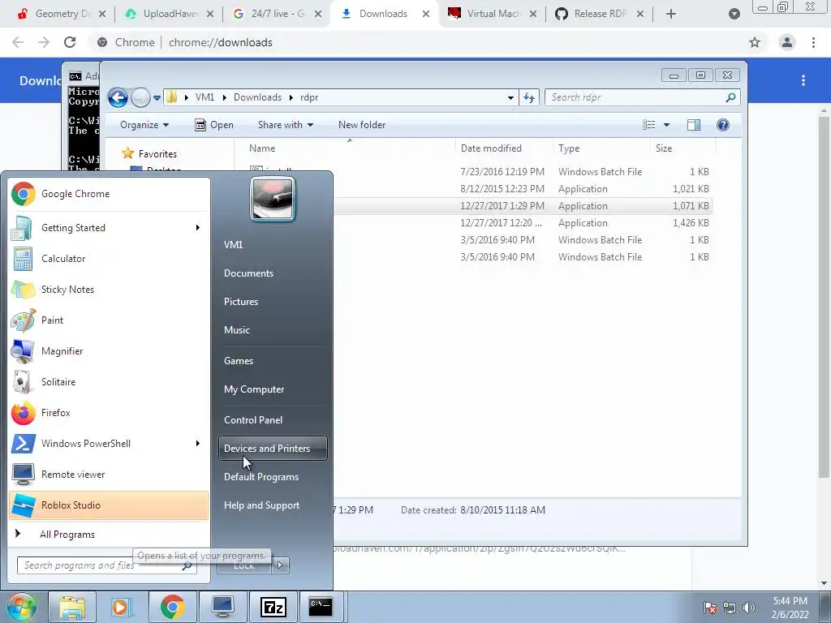831x623 pixels.
Task: Open Chrome profile avatar
Action: click(x=787, y=42)
